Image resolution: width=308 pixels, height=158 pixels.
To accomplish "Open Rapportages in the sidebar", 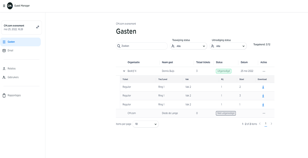I will (14, 95).
